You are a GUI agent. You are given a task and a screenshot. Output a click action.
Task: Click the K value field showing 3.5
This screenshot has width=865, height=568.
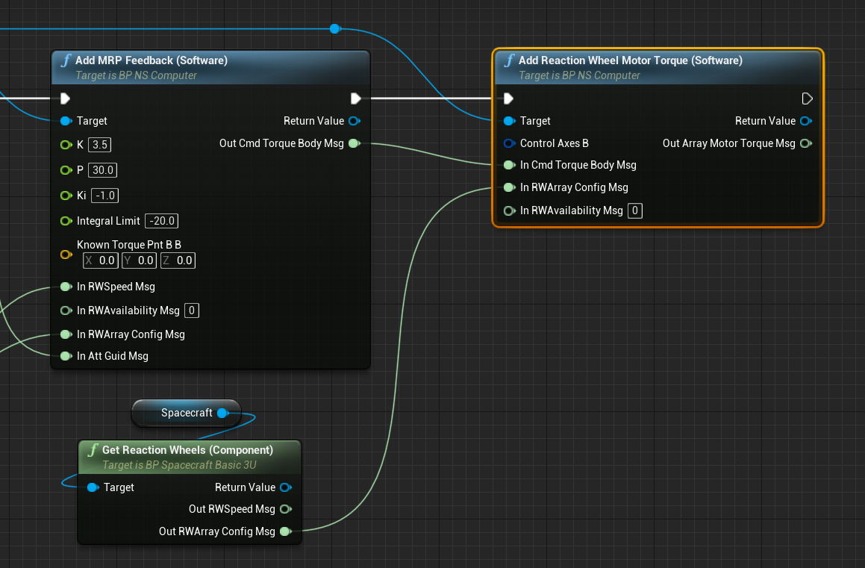(101, 144)
